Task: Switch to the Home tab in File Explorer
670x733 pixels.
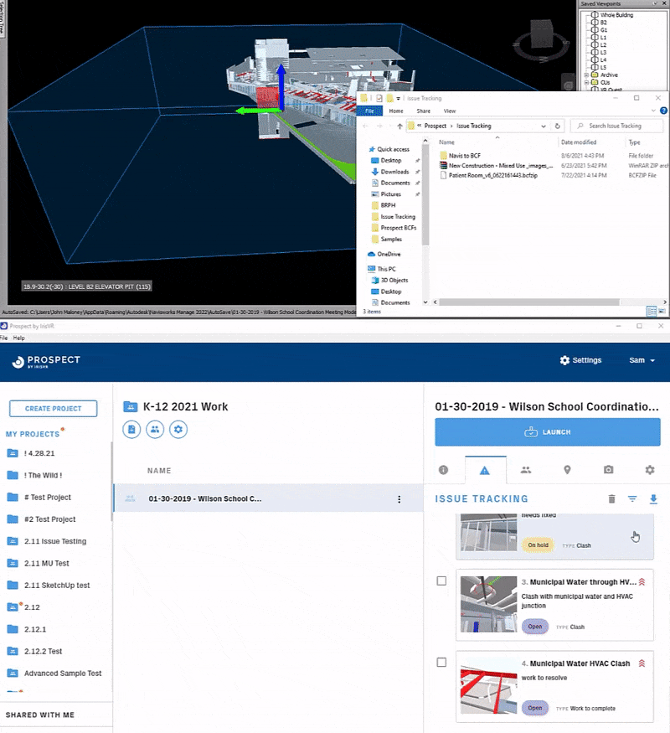Action: pos(396,111)
